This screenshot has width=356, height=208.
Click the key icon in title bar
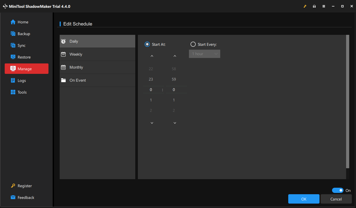[305, 6]
